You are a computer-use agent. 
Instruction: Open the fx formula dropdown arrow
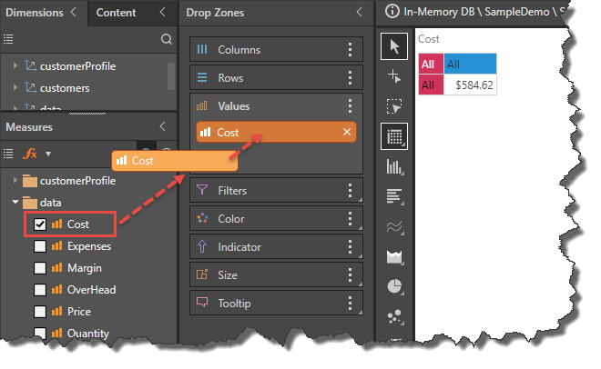click(x=47, y=155)
